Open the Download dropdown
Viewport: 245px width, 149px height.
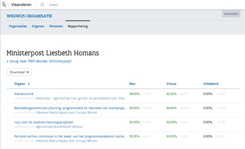19,72
